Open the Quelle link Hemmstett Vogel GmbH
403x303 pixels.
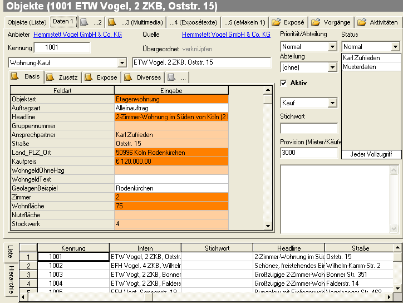point(226,35)
